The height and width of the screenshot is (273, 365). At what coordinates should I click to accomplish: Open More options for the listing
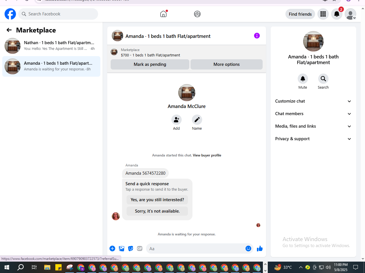point(227,64)
